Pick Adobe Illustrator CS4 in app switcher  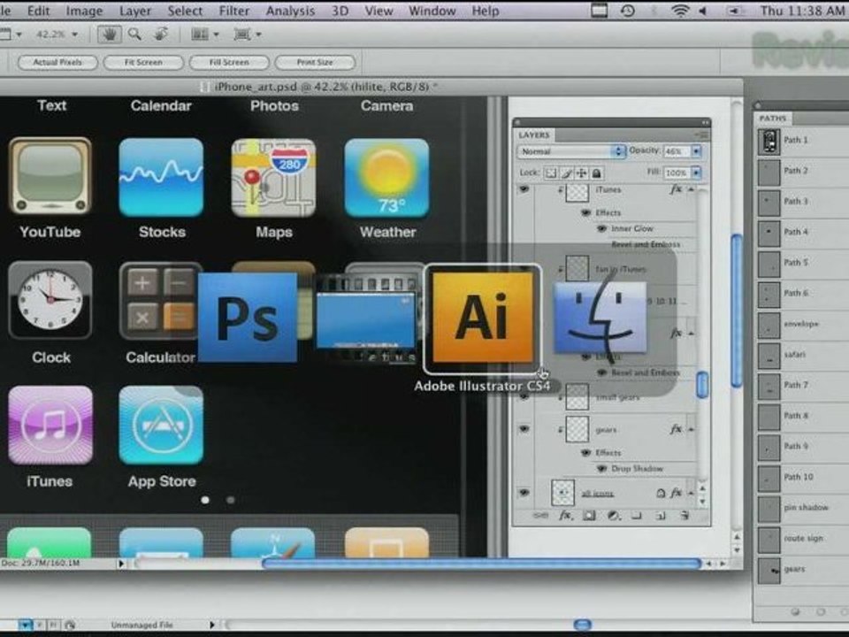[482, 318]
